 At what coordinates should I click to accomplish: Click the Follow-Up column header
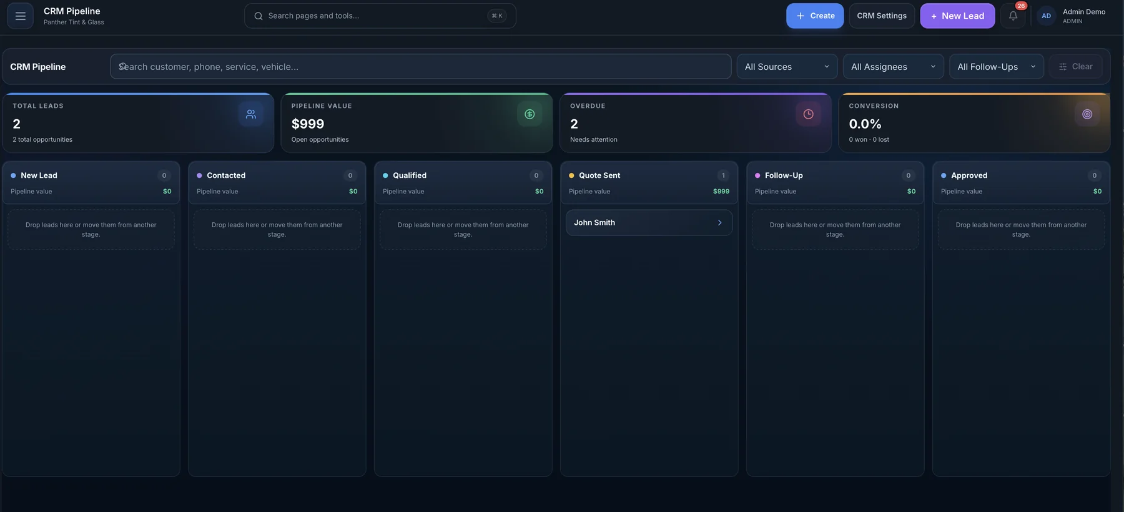pyautogui.click(x=836, y=183)
